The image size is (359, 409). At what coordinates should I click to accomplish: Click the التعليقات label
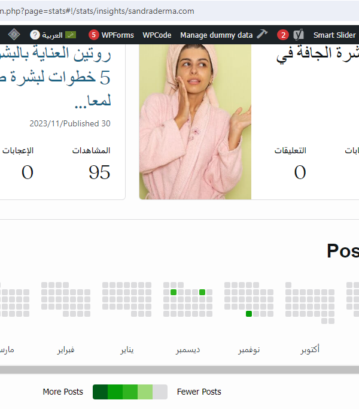tap(290, 150)
